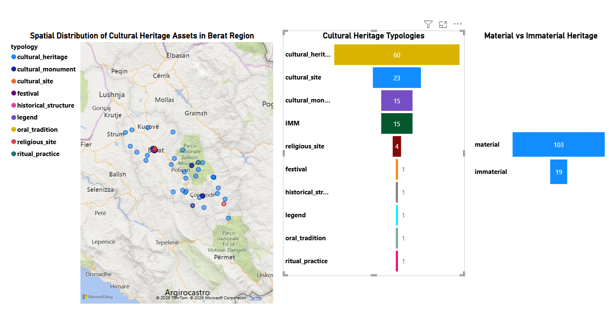Click Përmet label on the map
Image resolution: width=609 pixels, height=327 pixels.
point(224,257)
